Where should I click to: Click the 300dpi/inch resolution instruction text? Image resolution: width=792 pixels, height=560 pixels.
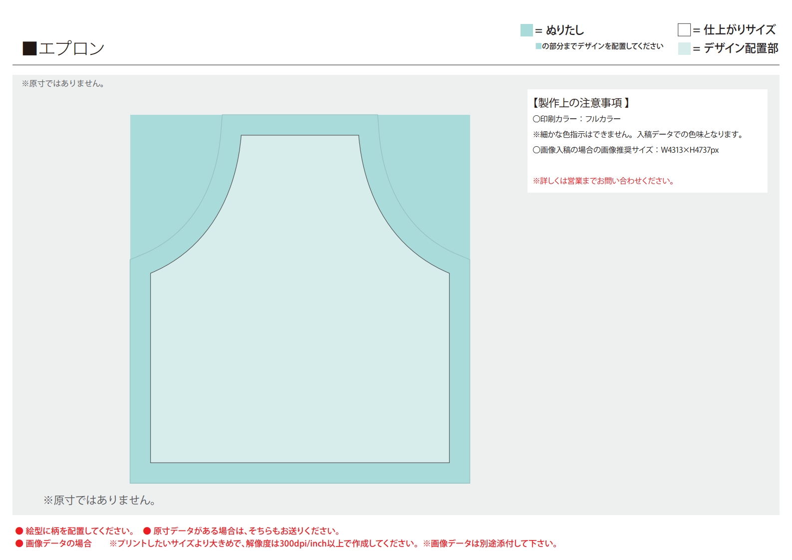(264, 544)
